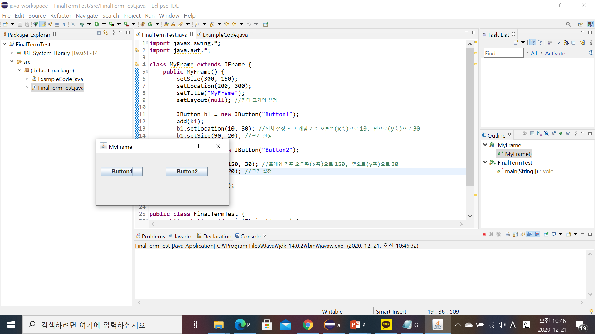Click the Find field in Task List
The height and width of the screenshot is (334, 595).
pos(503,53)
